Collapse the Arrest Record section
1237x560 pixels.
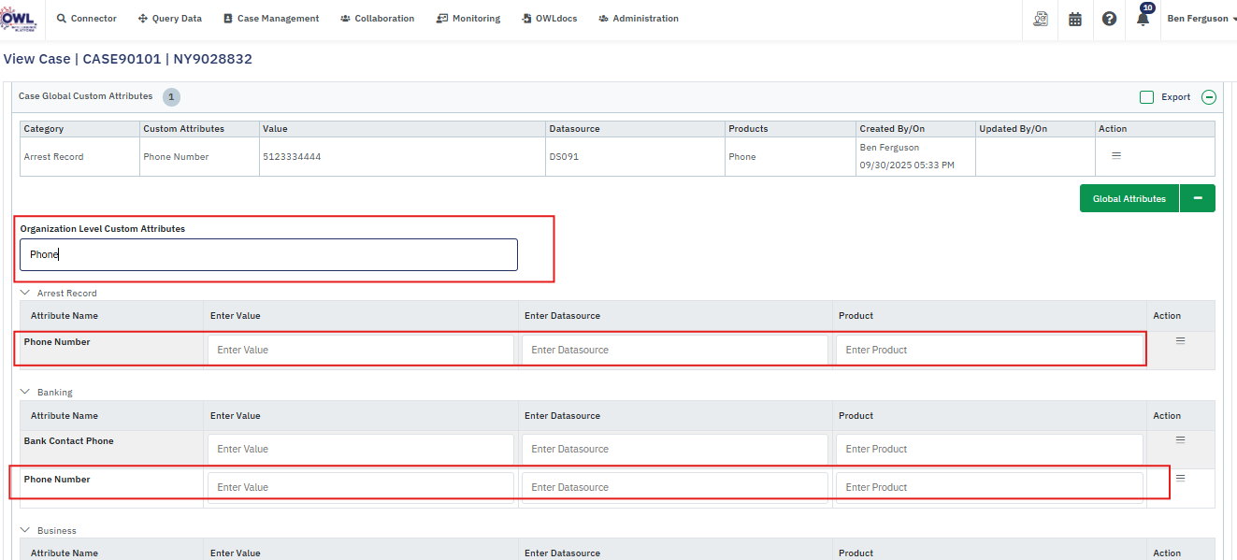25,293
